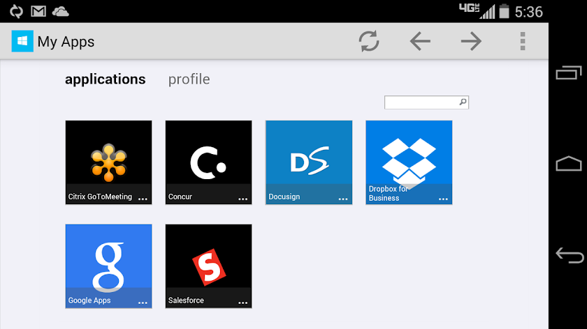Image resolution: width=587 pixels, height=329 pixels.
Task: Switch to the profile tab
Action: tap(189, 79)
